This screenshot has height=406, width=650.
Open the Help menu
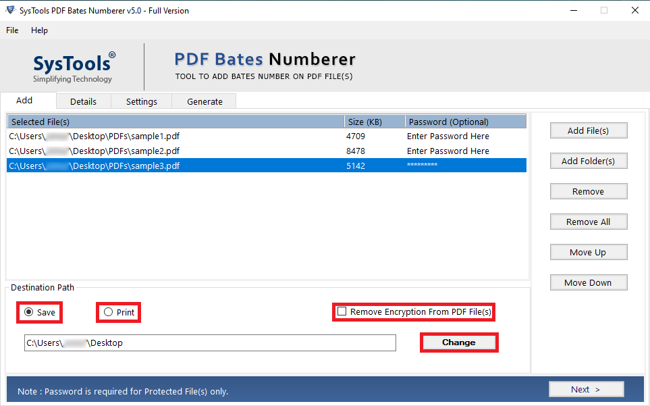pyautogui.click(x=39, y=30)
